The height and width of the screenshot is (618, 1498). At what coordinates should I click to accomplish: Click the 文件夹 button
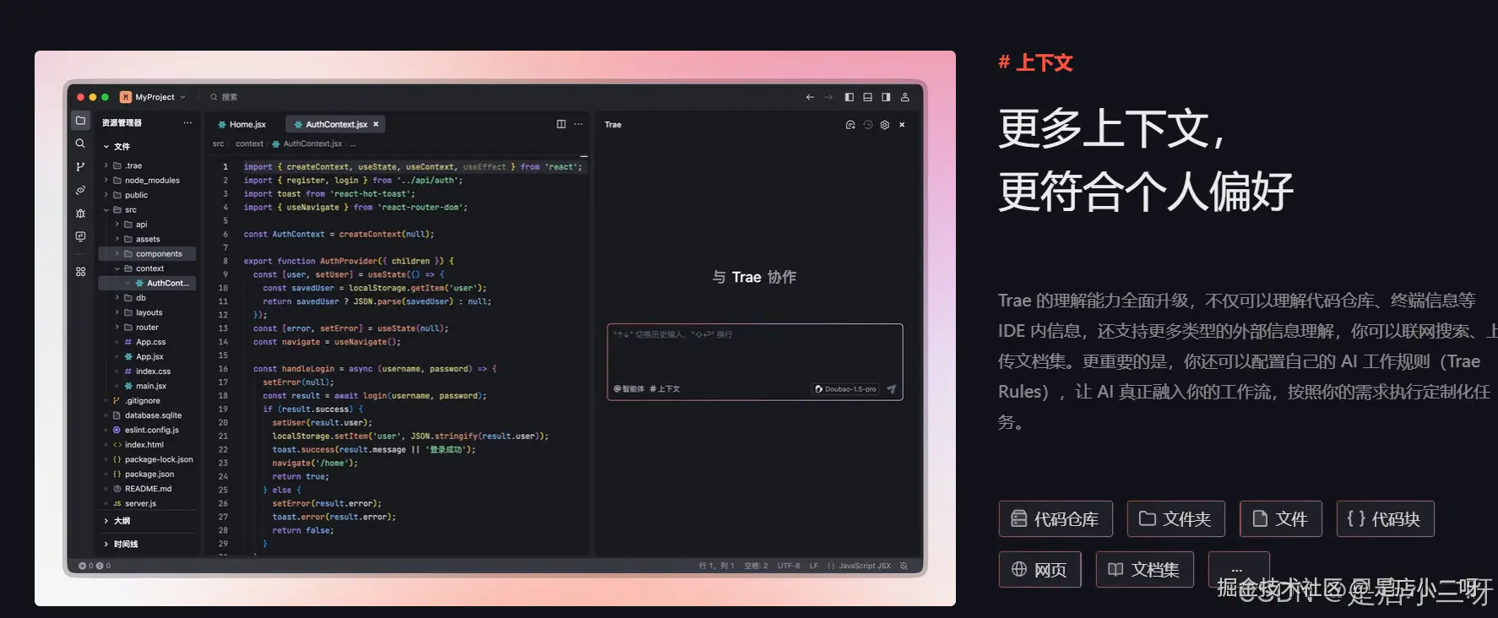[x=1175, y=518]
